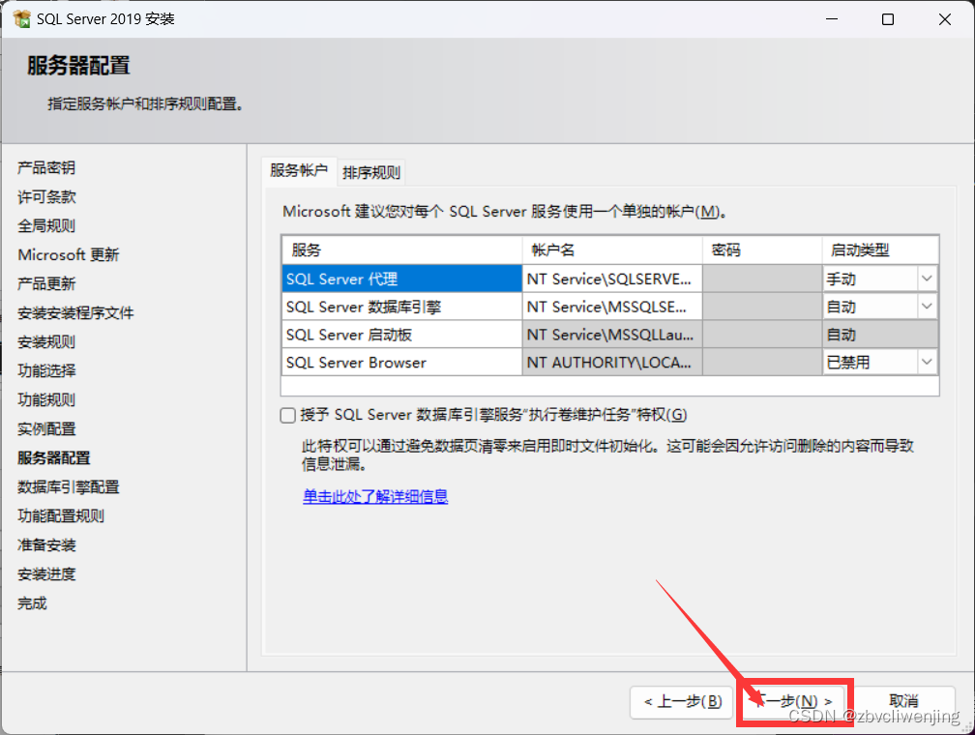Open startup type dropdown for SQL Server 启动板
The width and height of the screenshot is (975, 735).
(x=926, y=335)
